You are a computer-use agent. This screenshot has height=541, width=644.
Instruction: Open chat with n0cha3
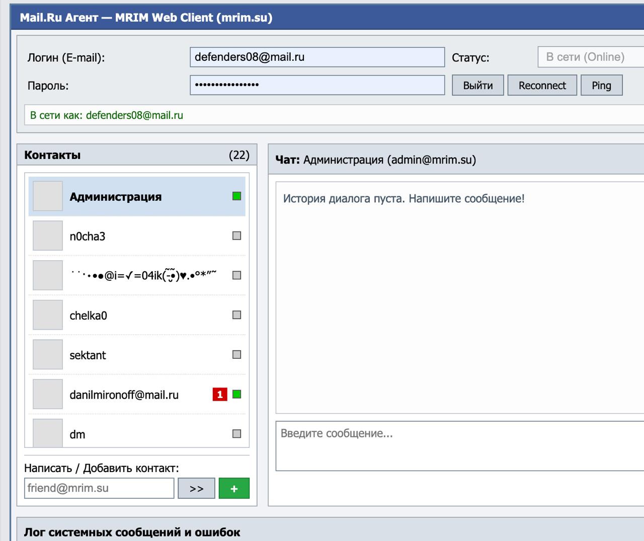click(x=137, y=236)
